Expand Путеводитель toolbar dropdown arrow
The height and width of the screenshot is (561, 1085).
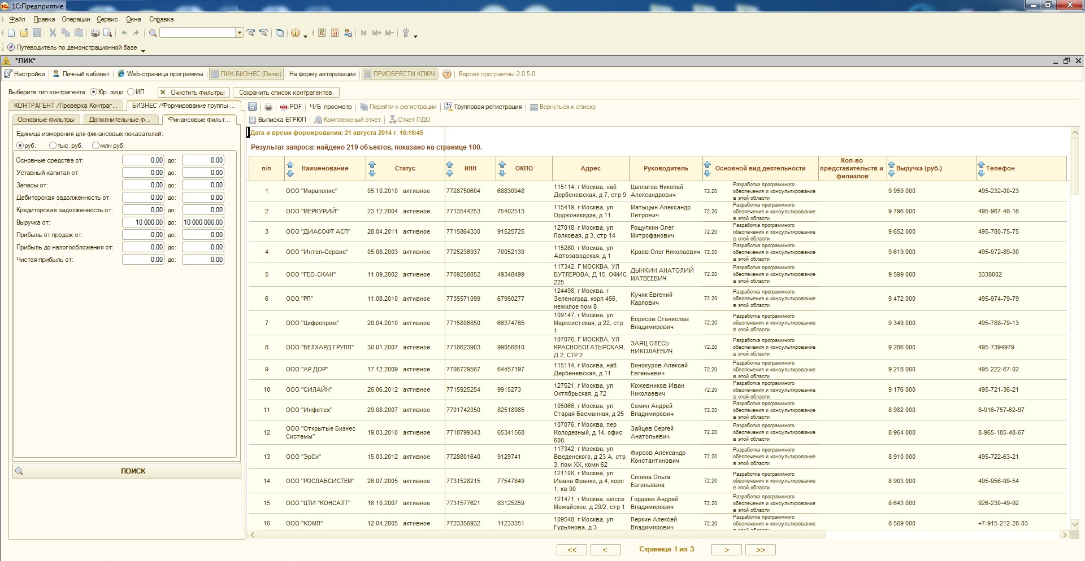coord(143,51)
